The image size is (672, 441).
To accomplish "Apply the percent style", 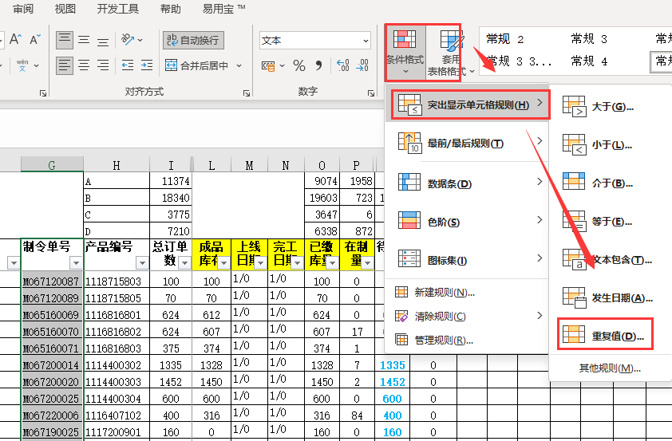I will (x=299, y=65).
